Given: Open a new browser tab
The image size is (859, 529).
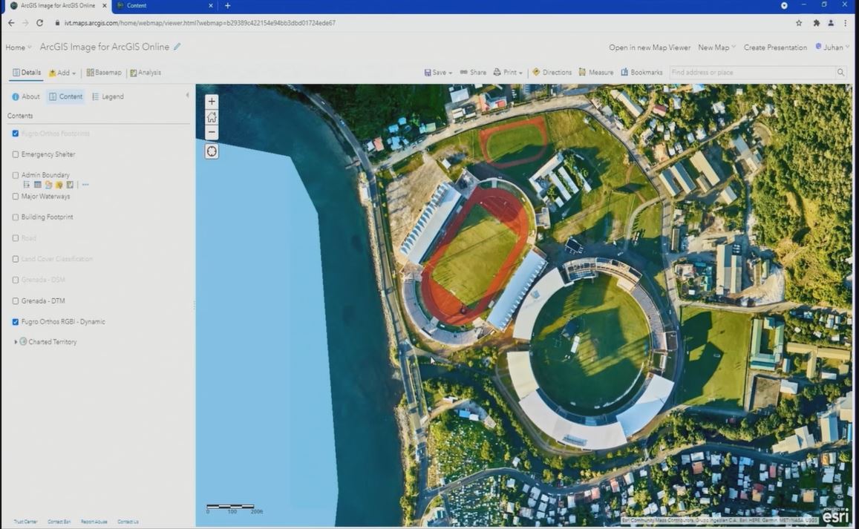Looking at the screenshot, I should [227, 5].
